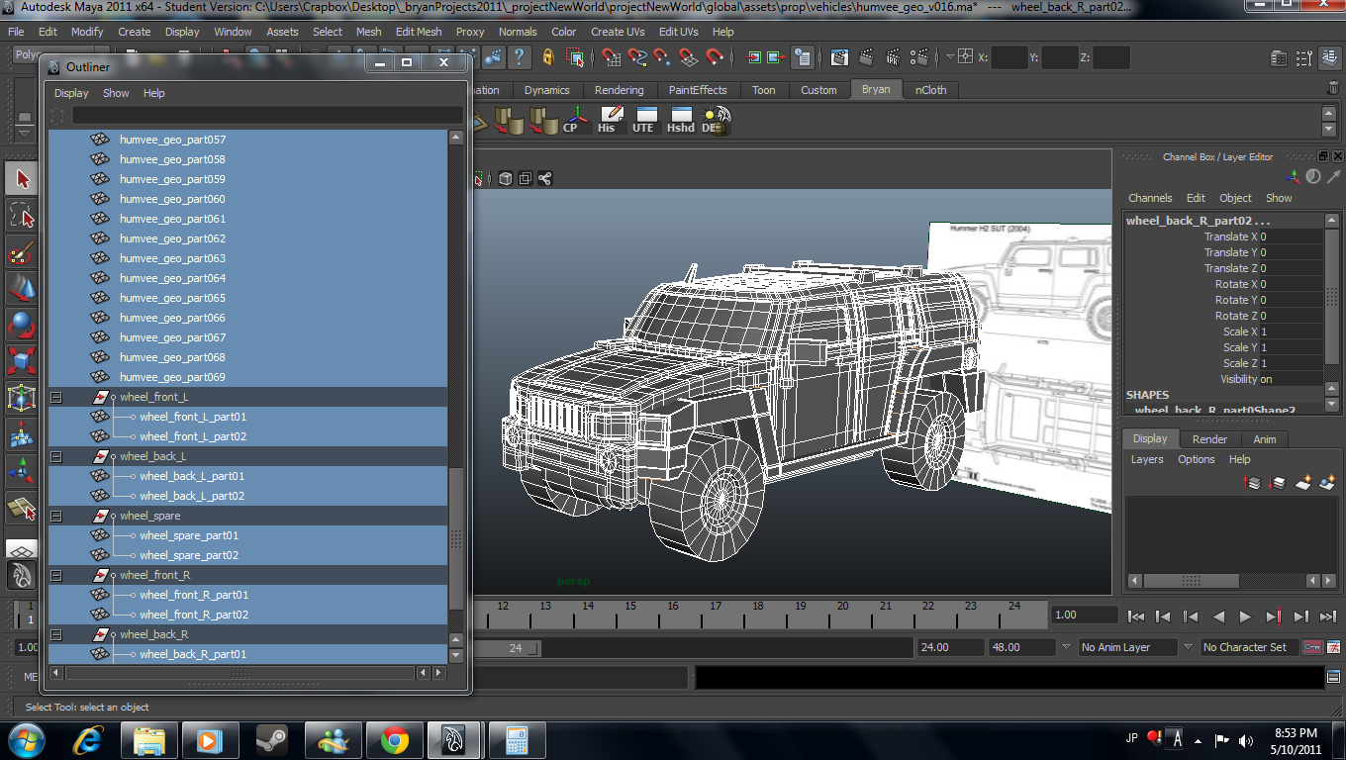Screen dimensions: 1346x760
Task: Collapse the wheel_front_L group
Action: [56, 397]
